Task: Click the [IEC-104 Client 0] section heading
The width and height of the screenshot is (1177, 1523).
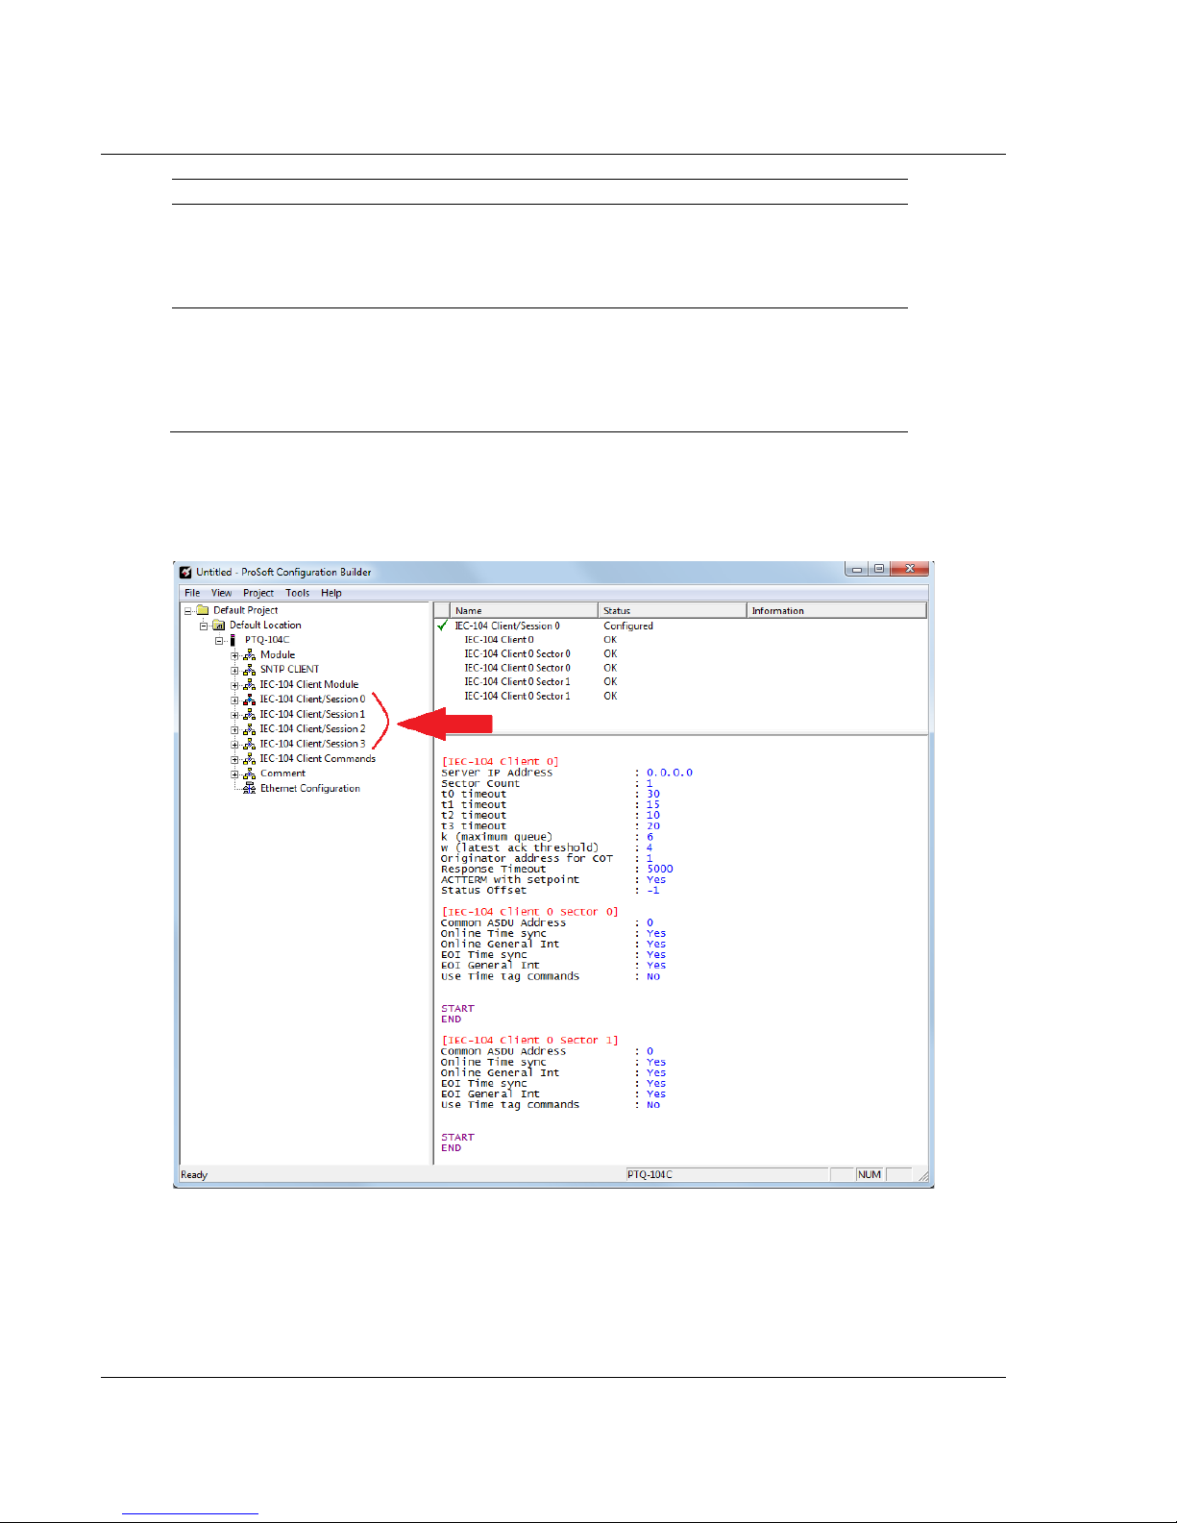Action: tap(500, 762)
